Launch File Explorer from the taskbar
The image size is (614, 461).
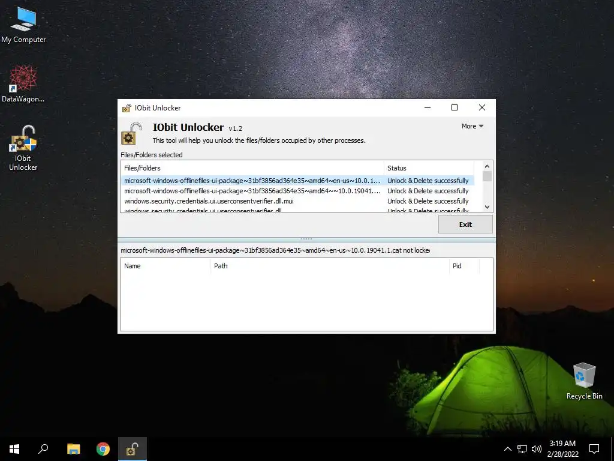point(73,449)
